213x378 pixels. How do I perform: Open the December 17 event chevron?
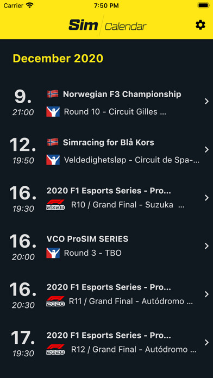(206, 343)
